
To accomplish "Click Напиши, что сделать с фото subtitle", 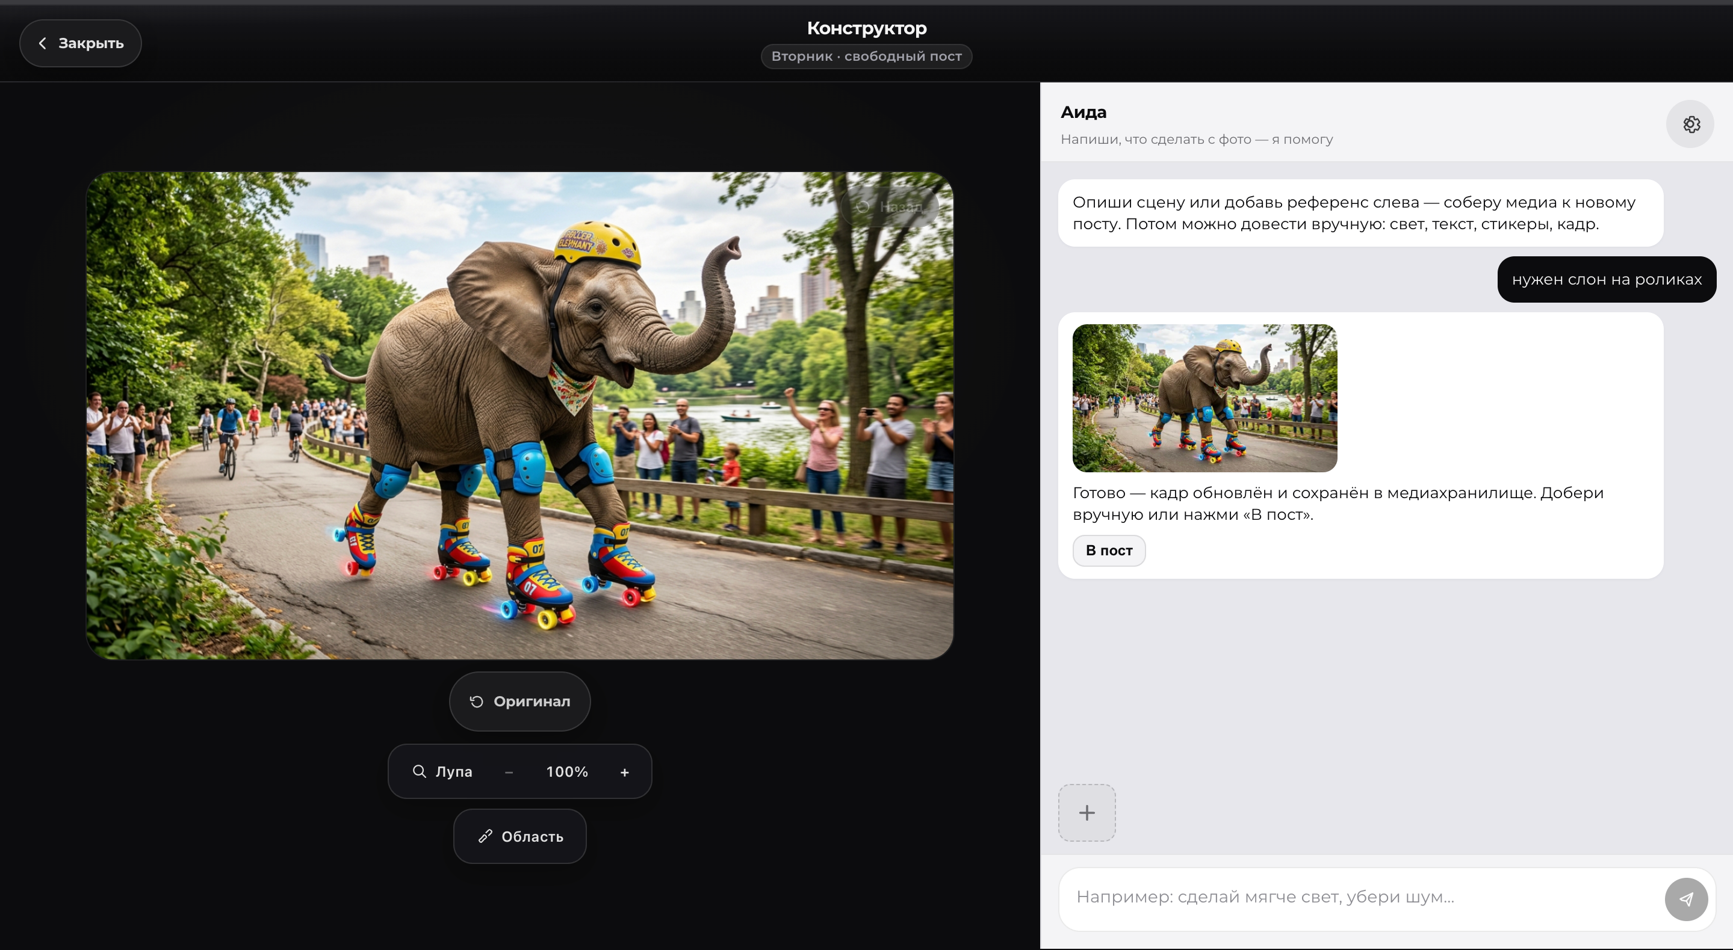I will coord(1196,139).
